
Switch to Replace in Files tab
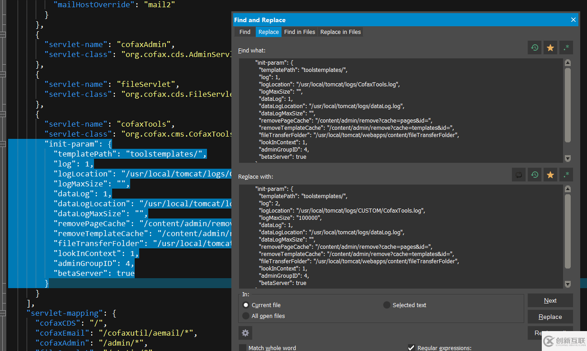pos(340,32)
